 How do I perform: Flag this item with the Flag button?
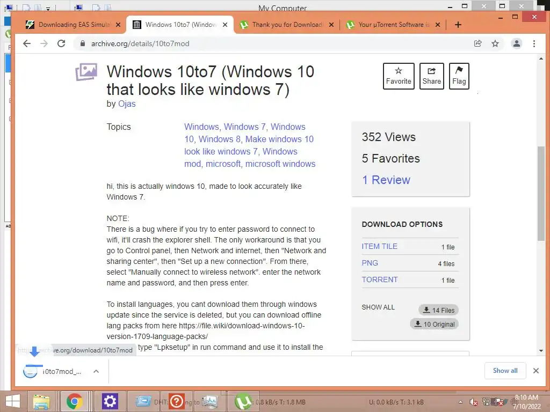click(459, 76)
